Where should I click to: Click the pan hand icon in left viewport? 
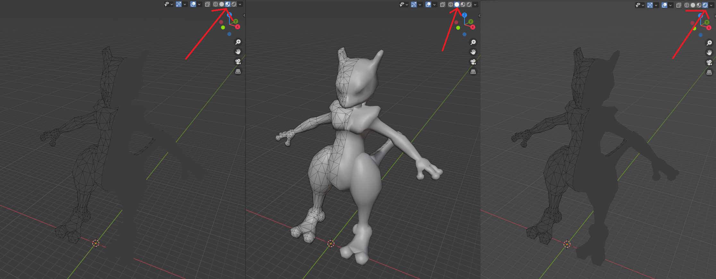pos(238,52)
